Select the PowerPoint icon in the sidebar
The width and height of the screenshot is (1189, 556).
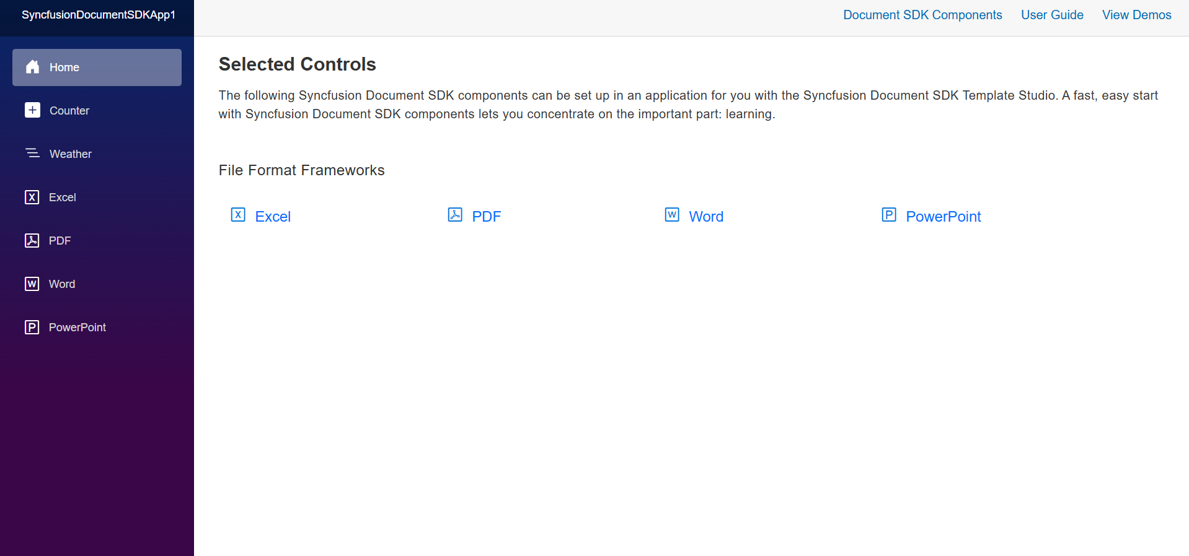(32, 327)
